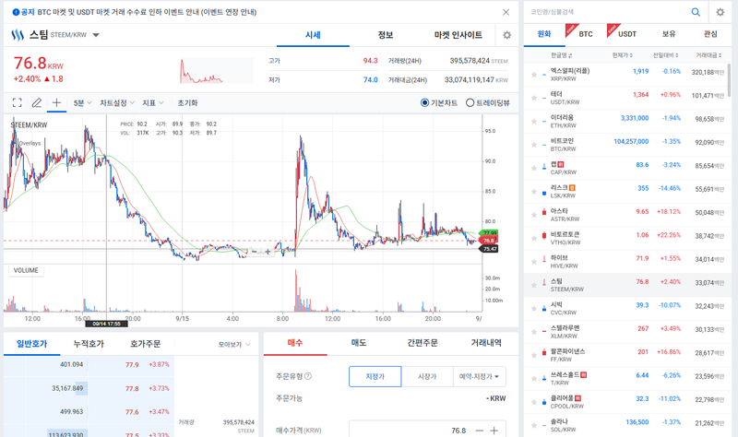Close the notice banner with the X

coord(506,12)
